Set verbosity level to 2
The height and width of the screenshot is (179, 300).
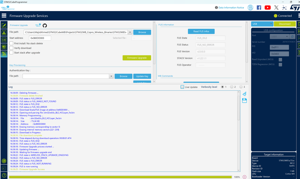click(x=232, y=87)
